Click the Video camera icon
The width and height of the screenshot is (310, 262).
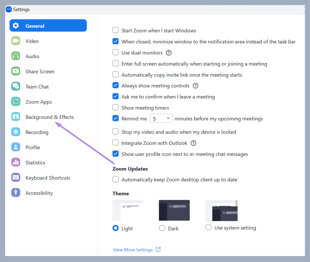pos(16,41)
